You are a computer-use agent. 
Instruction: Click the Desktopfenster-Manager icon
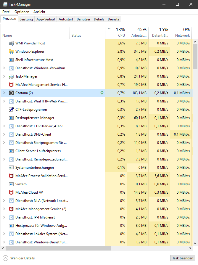coord(11,118)
